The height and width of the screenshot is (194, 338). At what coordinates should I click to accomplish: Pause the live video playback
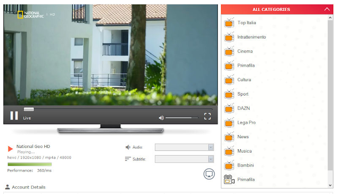click(x=14, y=115)
